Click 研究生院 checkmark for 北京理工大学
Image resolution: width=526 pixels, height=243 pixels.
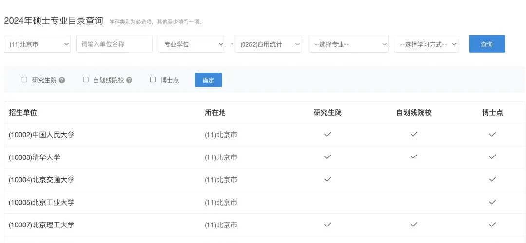[x=327, y=224]
